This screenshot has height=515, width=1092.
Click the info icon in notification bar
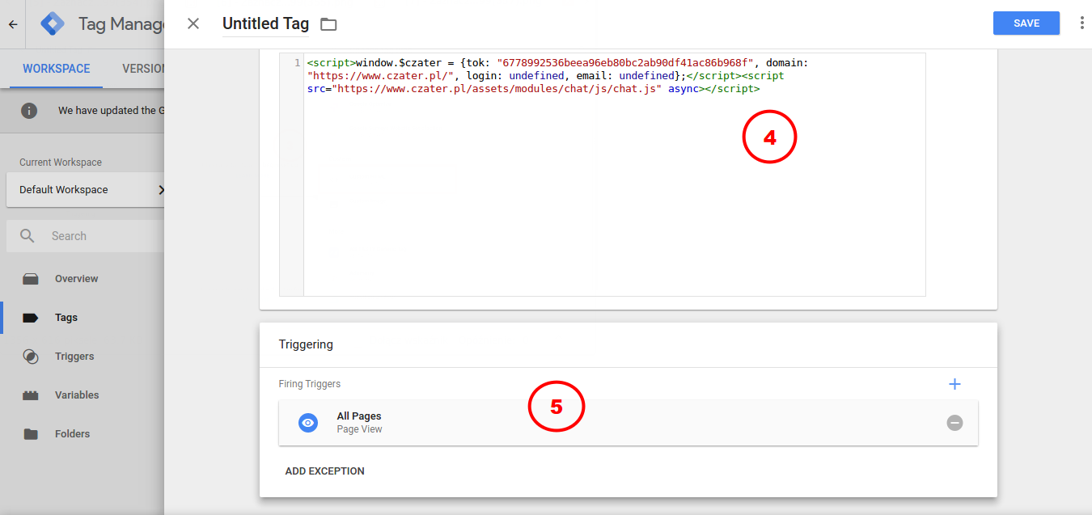29,110
